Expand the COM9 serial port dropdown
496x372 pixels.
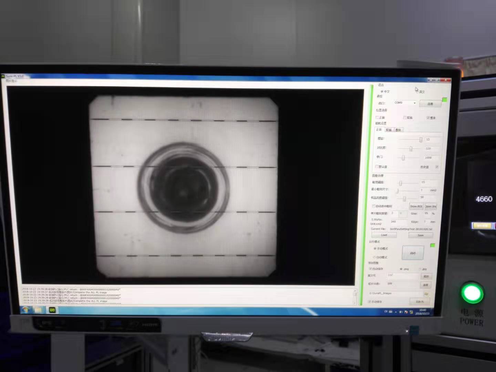point(414,103)
